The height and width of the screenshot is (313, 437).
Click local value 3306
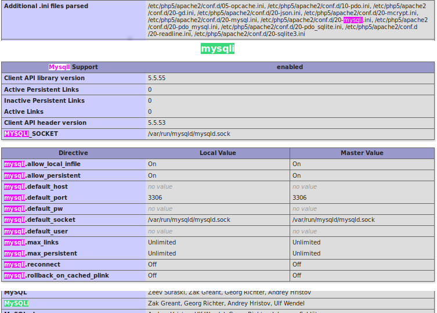(x=155, y=198)
